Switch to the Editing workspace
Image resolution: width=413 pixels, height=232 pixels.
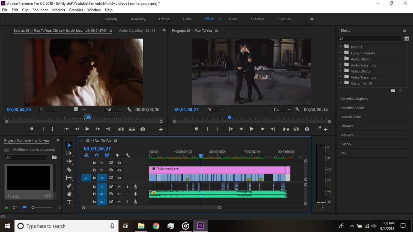(x=164, y=19)
